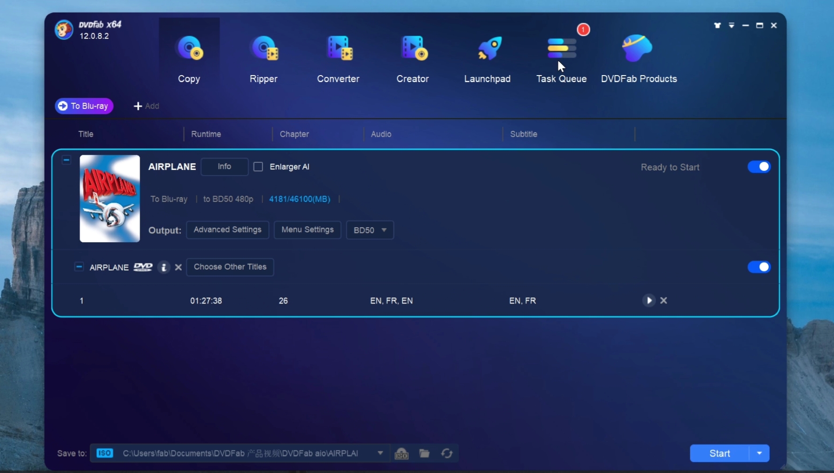The width and height of the screenshot is (834, 473).
Task: Open the Start button dropdown arrow
Action: pos(760,453)
